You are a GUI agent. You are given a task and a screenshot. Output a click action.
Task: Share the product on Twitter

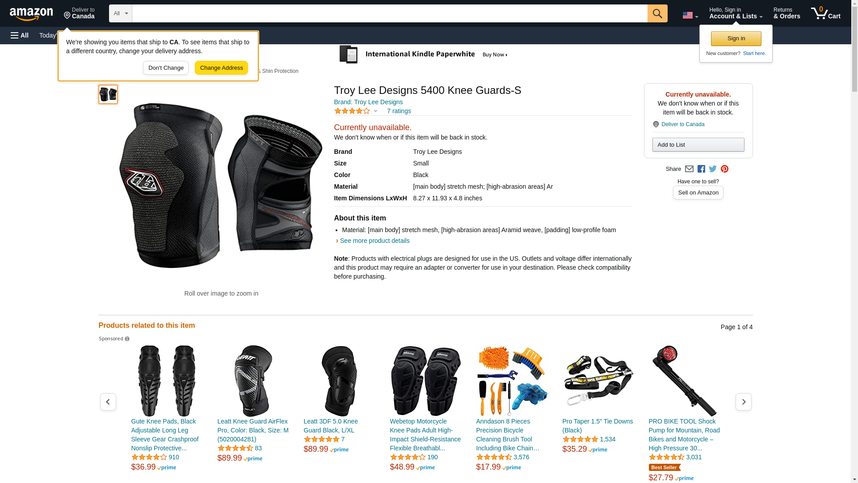(x=713, y=169)
